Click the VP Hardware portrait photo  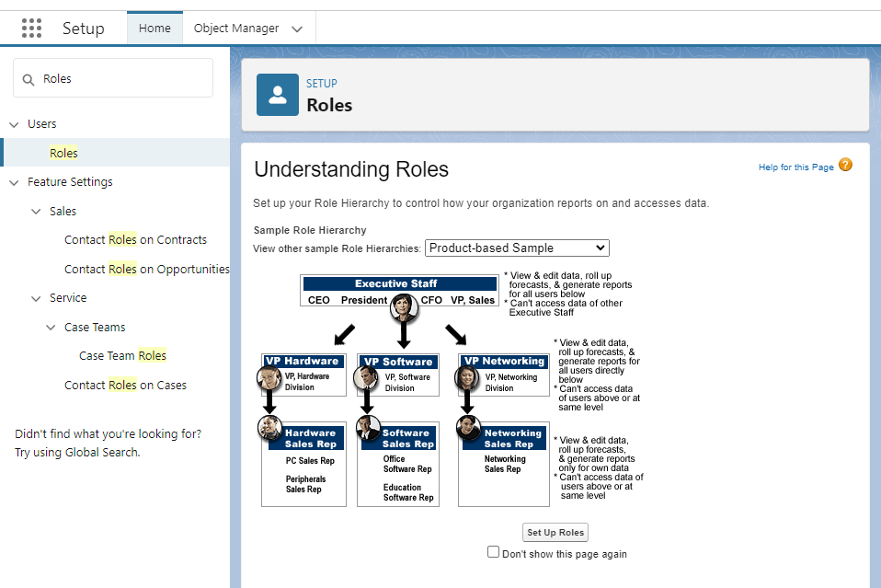pos(269,378)
